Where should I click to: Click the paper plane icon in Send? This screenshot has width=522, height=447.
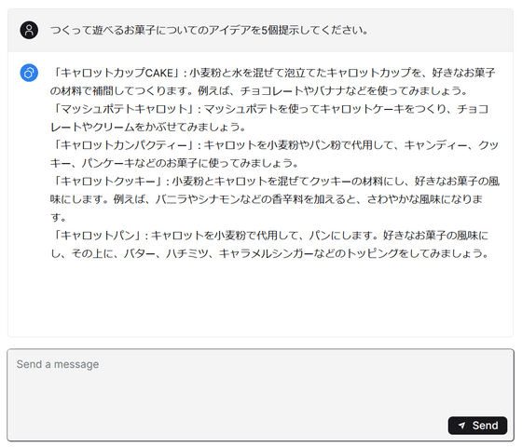(461, 425)
